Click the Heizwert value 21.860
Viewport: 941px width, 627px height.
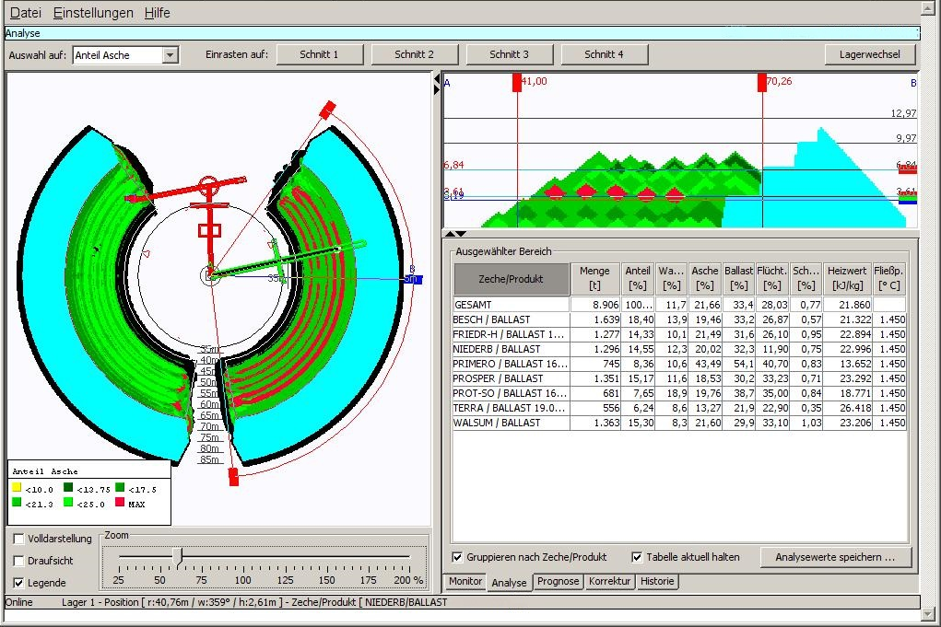tap(855, 305)
